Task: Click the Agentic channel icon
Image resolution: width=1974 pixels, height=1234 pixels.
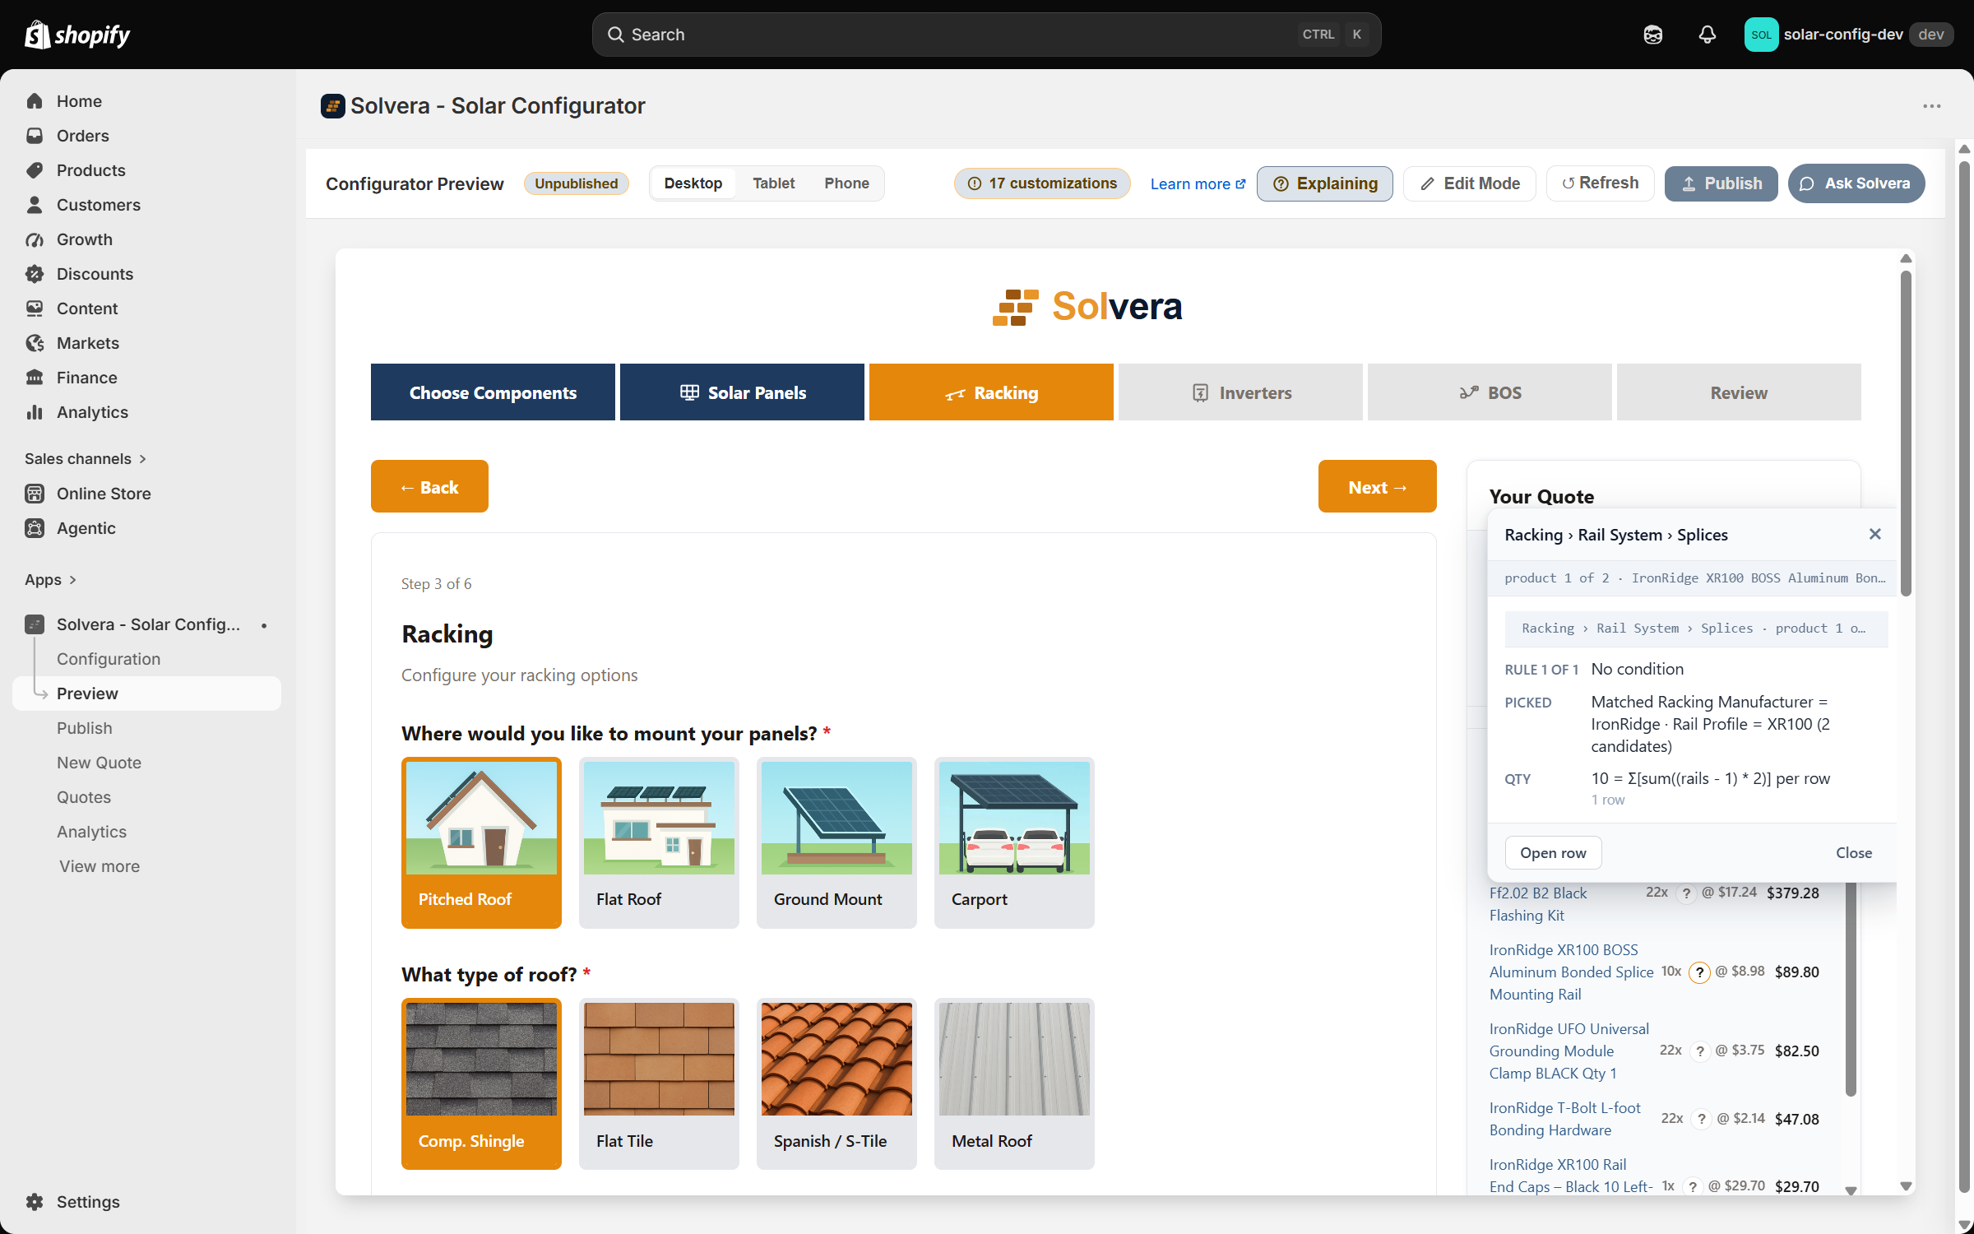Action: coord(35,528)
